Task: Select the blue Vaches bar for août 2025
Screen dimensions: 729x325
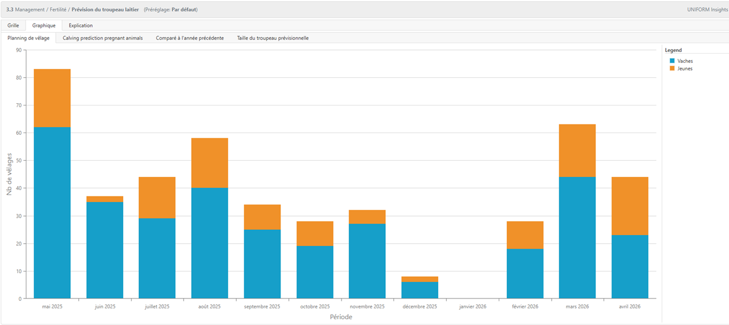Action: [210, 243]
